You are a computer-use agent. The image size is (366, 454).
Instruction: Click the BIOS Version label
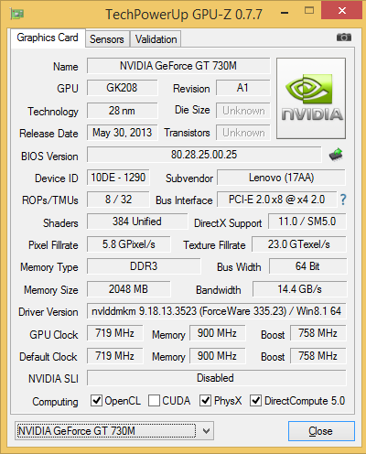point(49,157)
